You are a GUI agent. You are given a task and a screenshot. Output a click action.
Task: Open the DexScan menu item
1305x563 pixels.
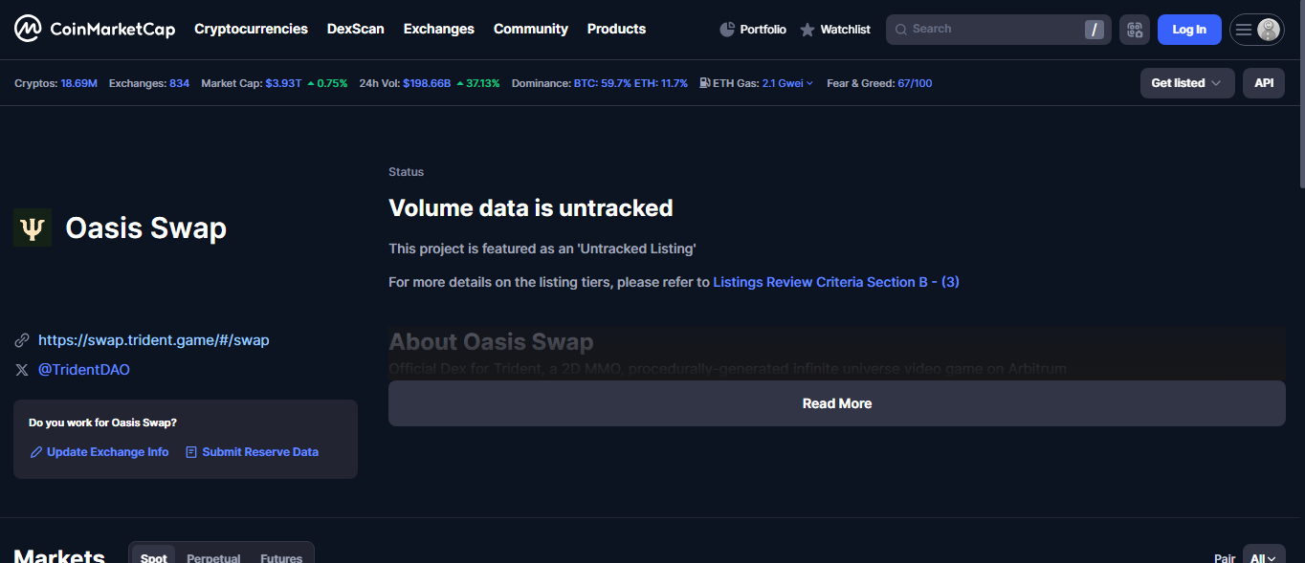(x=355, y=29)
